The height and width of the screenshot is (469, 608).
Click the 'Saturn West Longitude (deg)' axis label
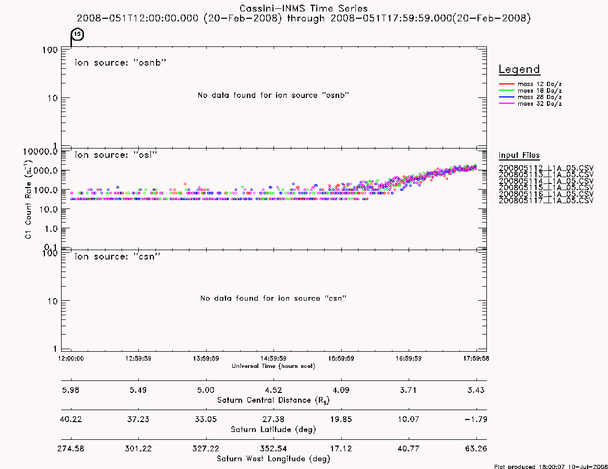(x=273, y=459)
